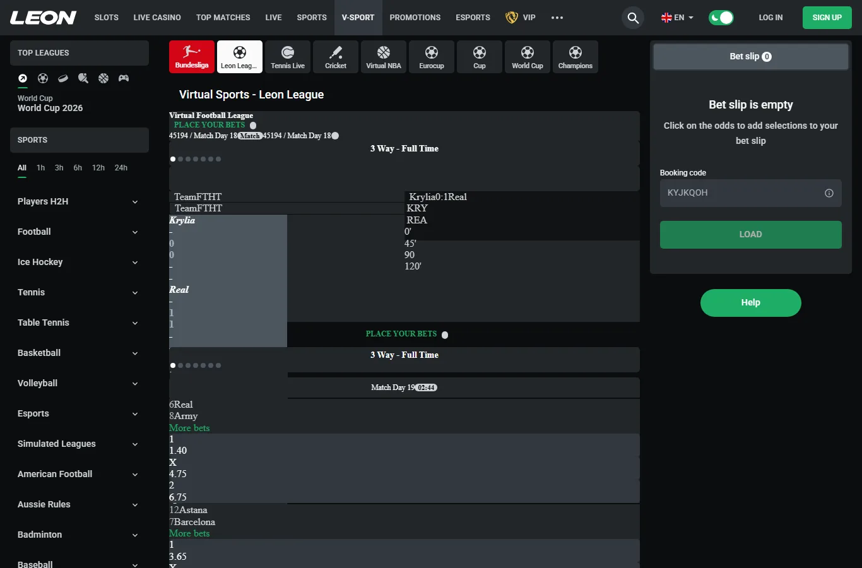The height and width of the screenshot is (568, 862).
Task: Open the EN language dropdown
Action: (677, 18)
